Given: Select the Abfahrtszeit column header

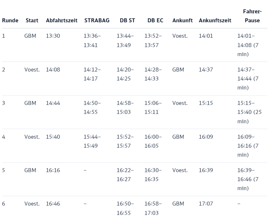Looking at the screenshot, I should [62, 20].
